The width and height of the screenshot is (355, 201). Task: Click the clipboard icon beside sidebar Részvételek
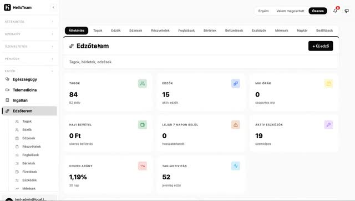click(17, 147)
